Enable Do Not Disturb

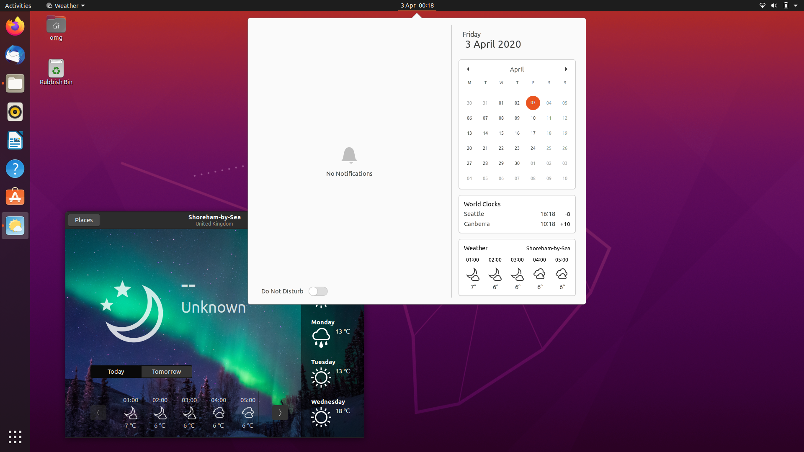(x=318, y=291)
